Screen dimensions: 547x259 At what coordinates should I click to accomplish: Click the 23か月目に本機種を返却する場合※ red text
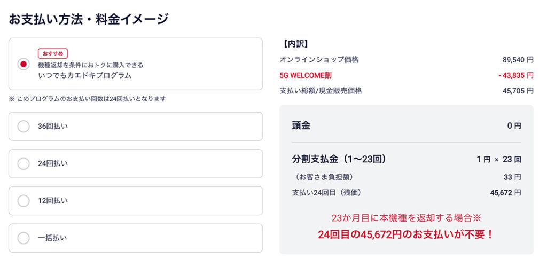(x=406, y=218)
